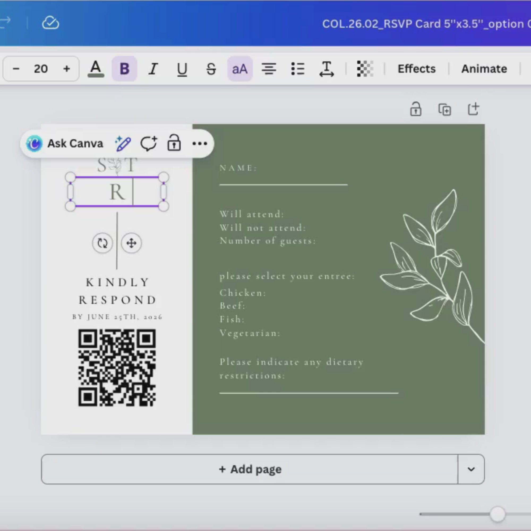Screen dimensions: 531x531
Task: Toggle bold formatting
Action: tap(125, 69)
